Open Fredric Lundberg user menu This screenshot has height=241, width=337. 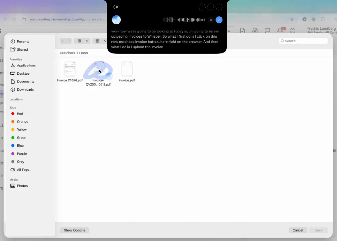click(x=322, y=30)
